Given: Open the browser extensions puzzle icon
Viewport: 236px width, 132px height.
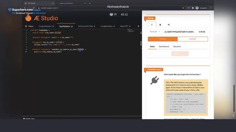Looking at the screenshot, I should click(x=193, y=8).
